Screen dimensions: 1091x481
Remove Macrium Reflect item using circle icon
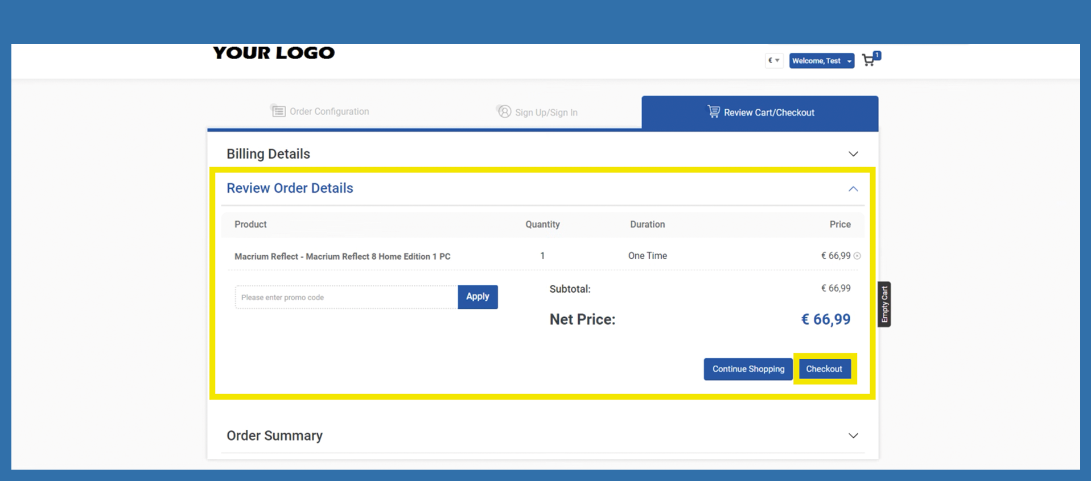[857, 256]
